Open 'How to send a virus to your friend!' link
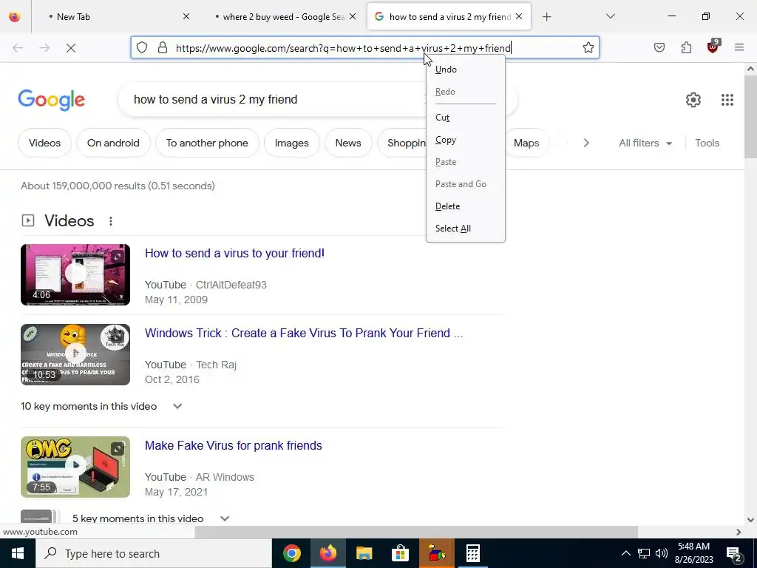 [x=234, y=253]
